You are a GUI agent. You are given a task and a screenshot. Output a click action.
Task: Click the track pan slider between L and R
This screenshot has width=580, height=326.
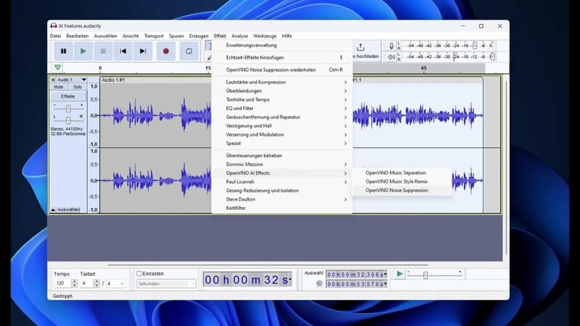68,120
